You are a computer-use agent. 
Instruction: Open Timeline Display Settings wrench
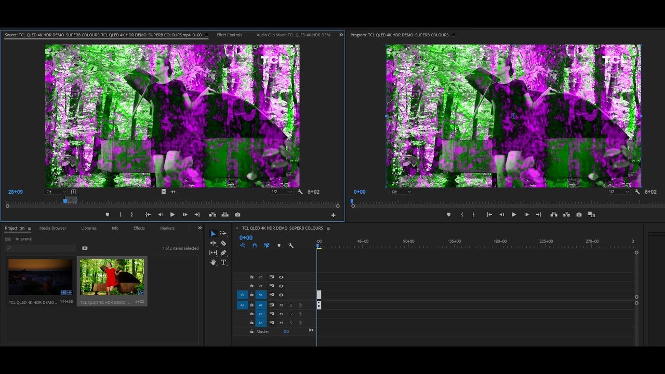[x=291, y=246]
